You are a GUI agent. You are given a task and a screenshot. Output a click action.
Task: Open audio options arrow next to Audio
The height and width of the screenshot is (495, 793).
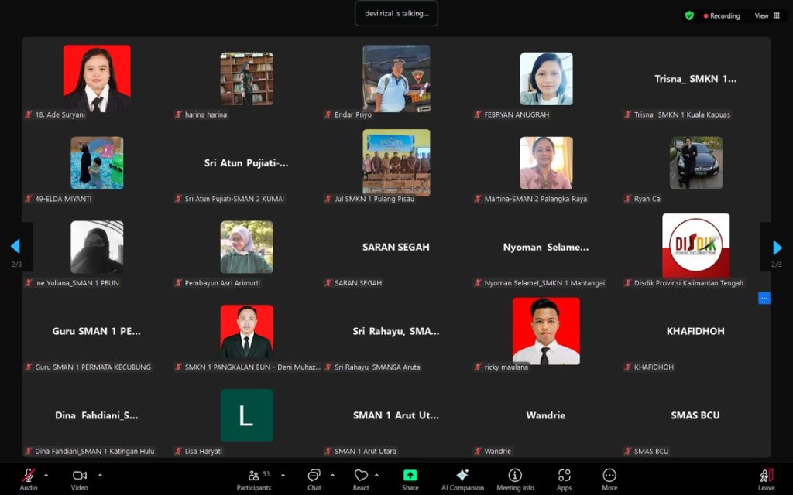46,476
